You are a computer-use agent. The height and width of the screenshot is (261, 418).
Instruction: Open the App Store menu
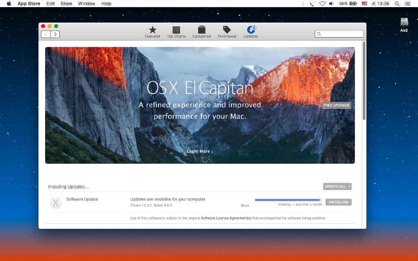click(29, 3)
